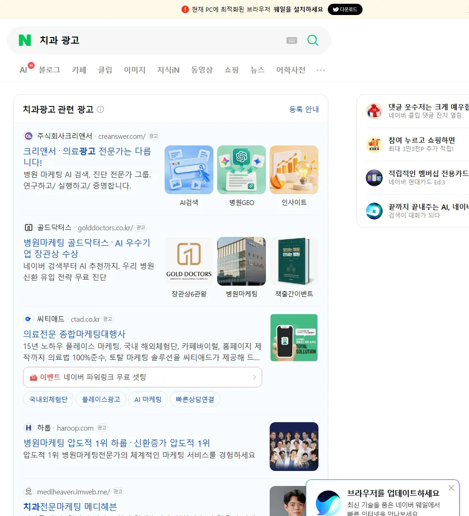Click the golddoctors.co.kr/ URL
The height and width of the screenshot is (516, 469).
(106, 228)
